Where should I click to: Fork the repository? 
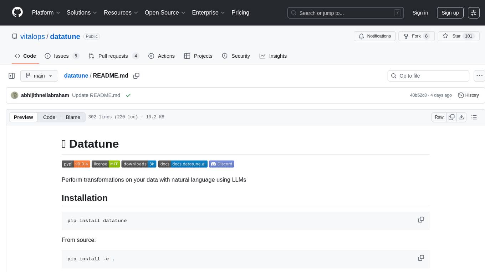416,36
